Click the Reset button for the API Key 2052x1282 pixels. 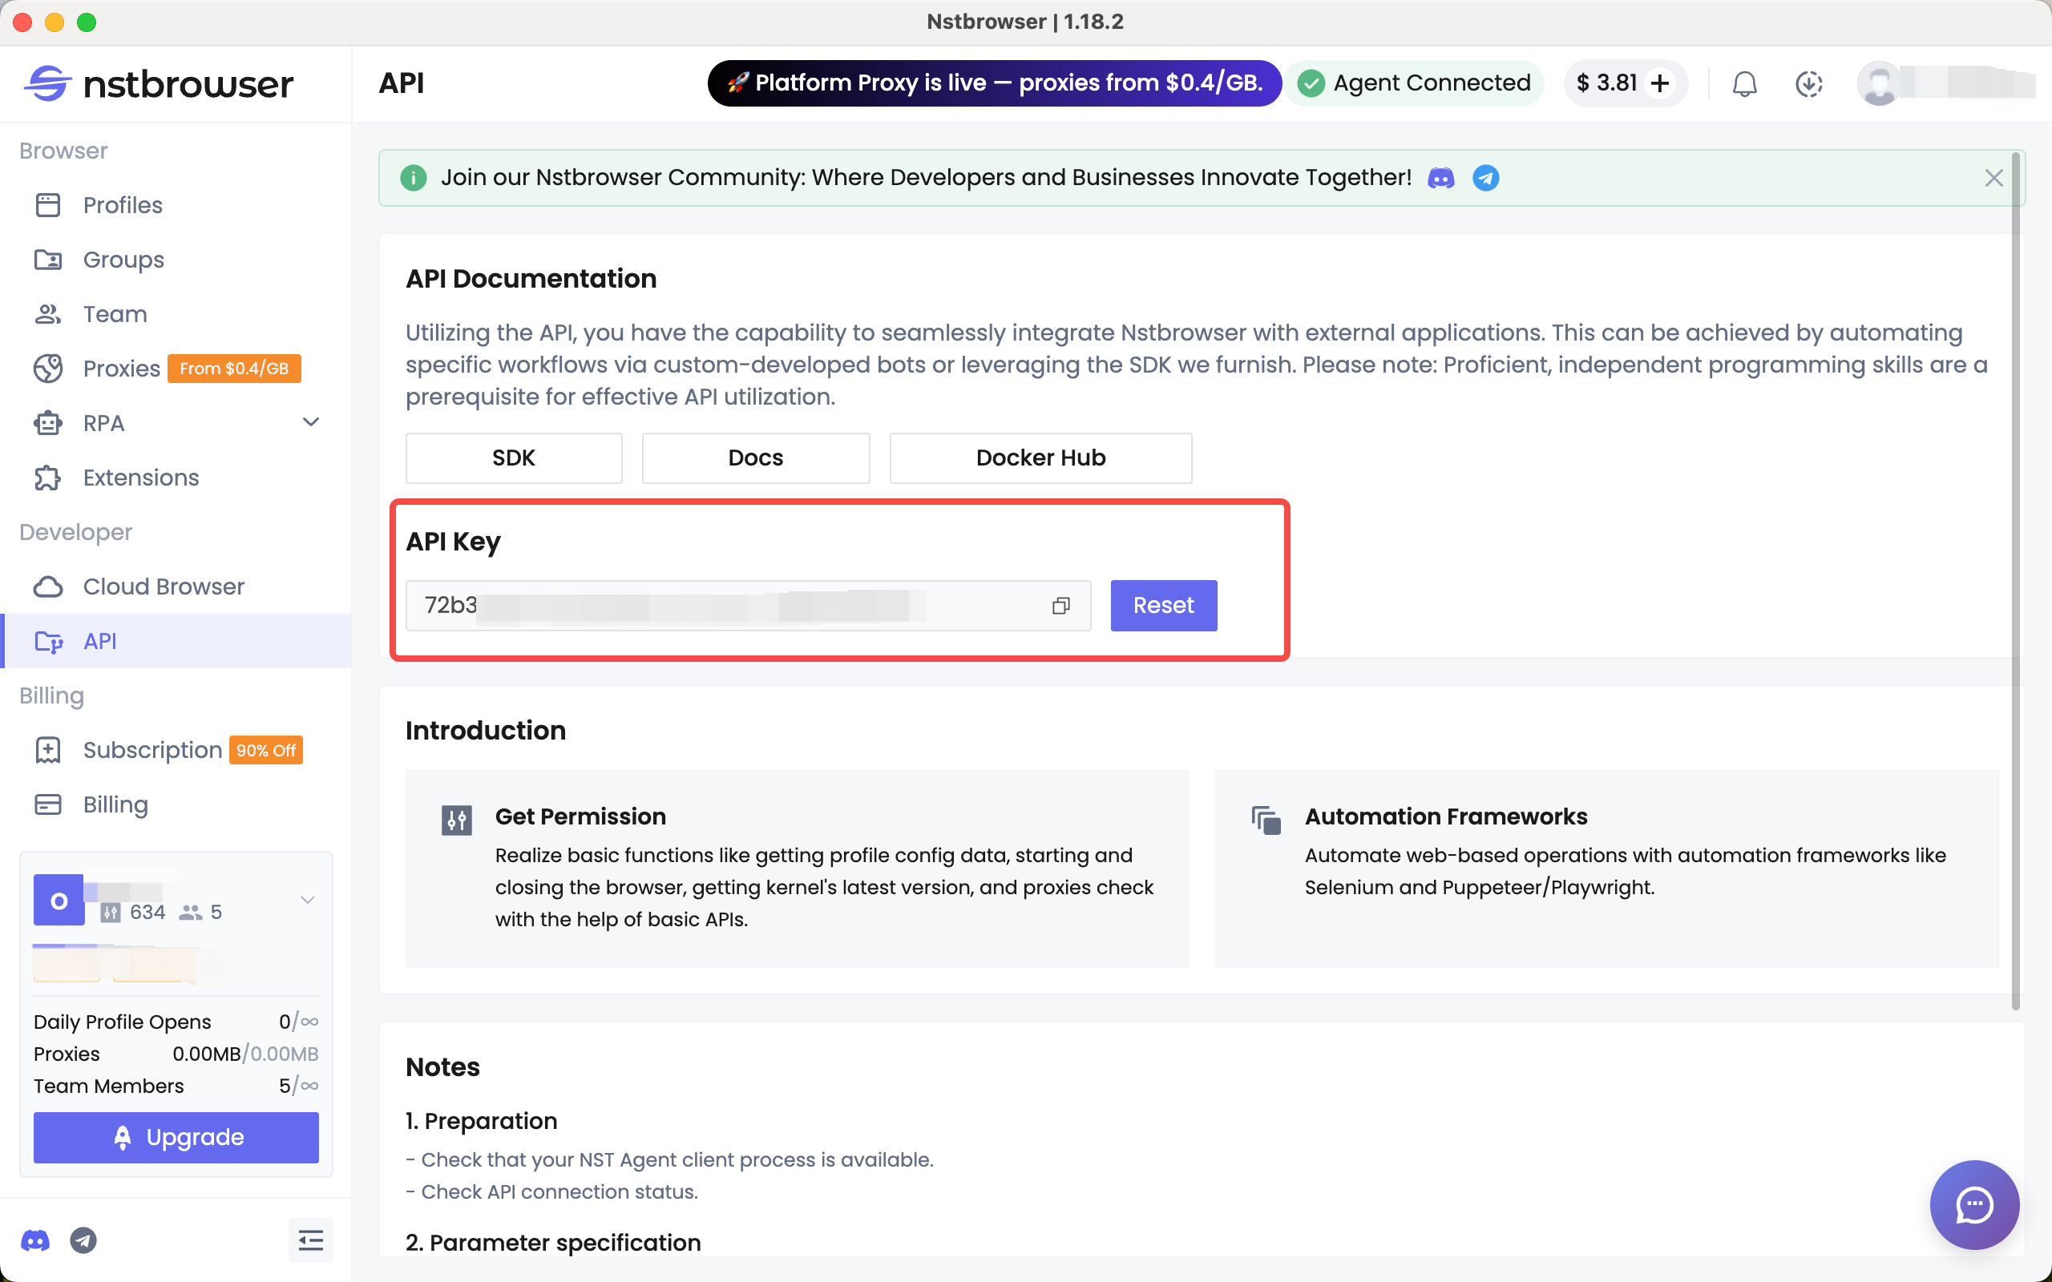(x=1162, y=606)
